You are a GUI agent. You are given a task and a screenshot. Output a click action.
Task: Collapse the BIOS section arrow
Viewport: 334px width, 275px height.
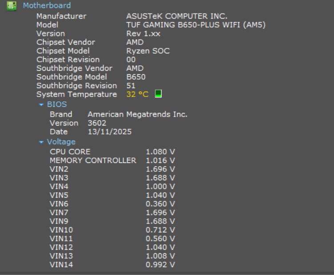(41, 105)
